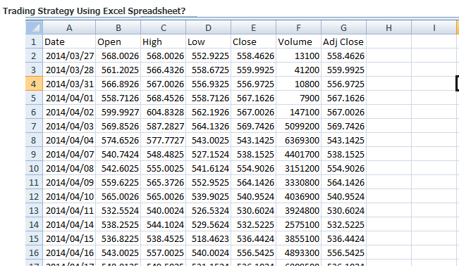Screen dimensions: 459x275
Task: Click the 'Adj Close' header cell
Action: (x=343, y=41)
